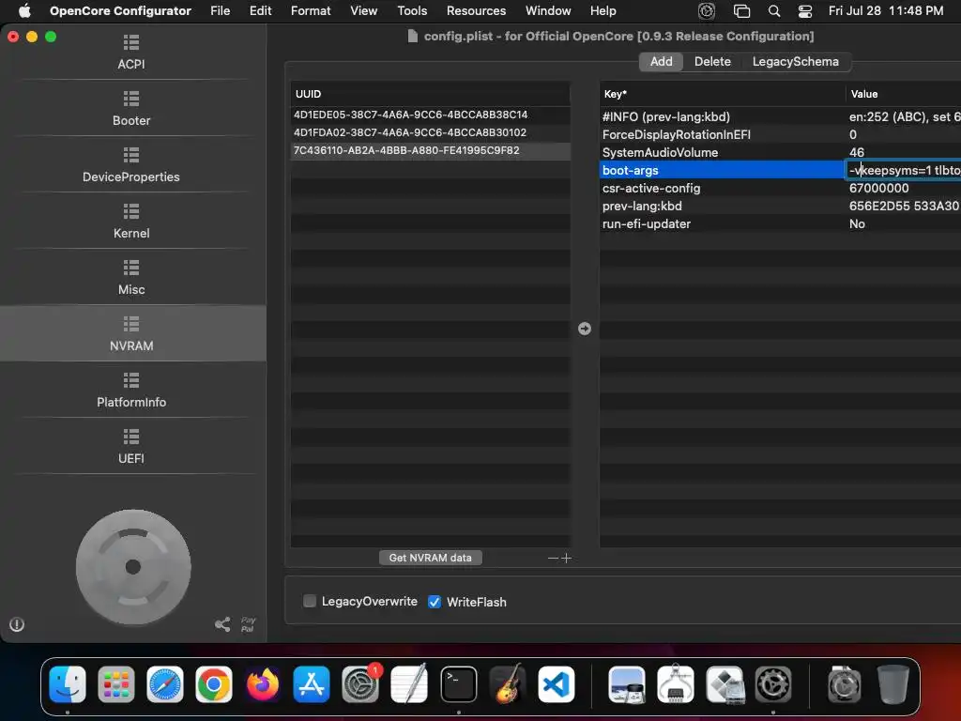Switch to the LegacySchema tab
The height and width of the screenshot is (721, 961).
[x=796, y=61]
